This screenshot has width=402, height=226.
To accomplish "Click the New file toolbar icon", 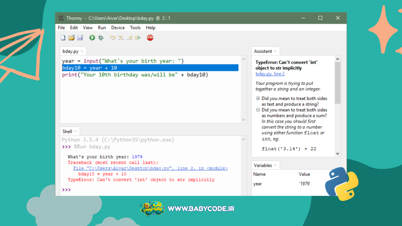I will (63, 38).
